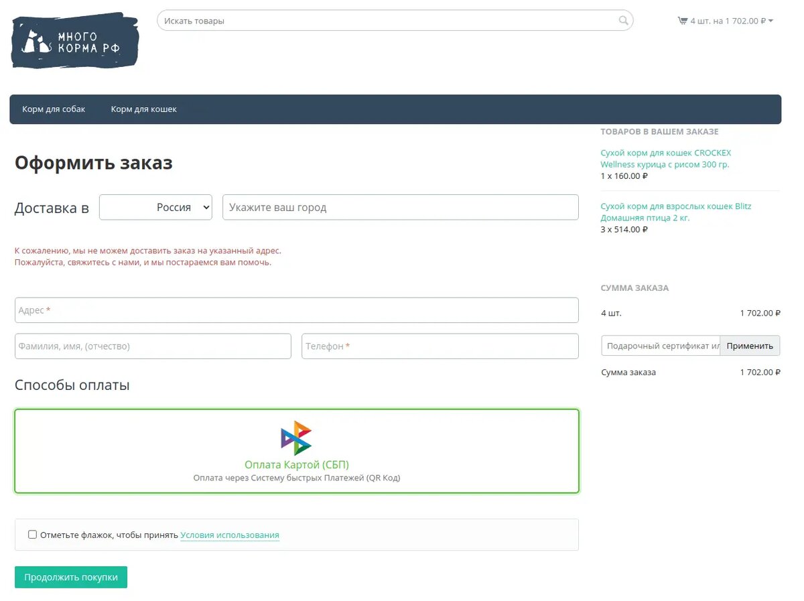Screen dimensions: 804x601
Task: Open the Условия использования link
Action: pos(230,535)
